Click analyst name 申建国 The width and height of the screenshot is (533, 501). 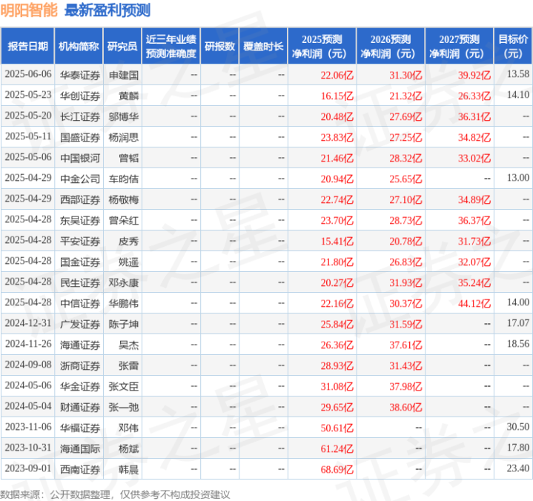pyautogui.click(x=124, y=74)
